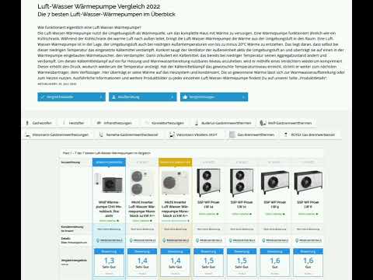The height and width of the screenshot is (280, 373).
Task: Click the Remeha-Gasbrennwertheizkessel category icon
Action: click(101, 135)
